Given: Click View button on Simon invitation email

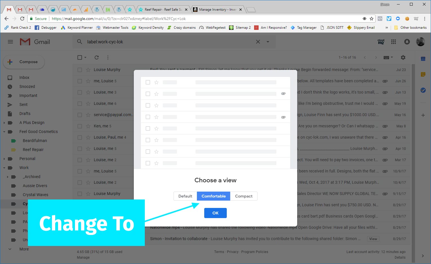Looking at the screenshot, I should pos(373,239).
